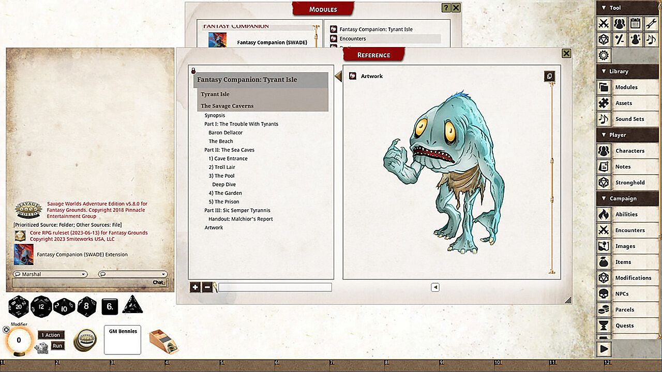Click the Sound Sets music note icon
The height and width of the screenshot is (372, 662).
pos(604,119)
